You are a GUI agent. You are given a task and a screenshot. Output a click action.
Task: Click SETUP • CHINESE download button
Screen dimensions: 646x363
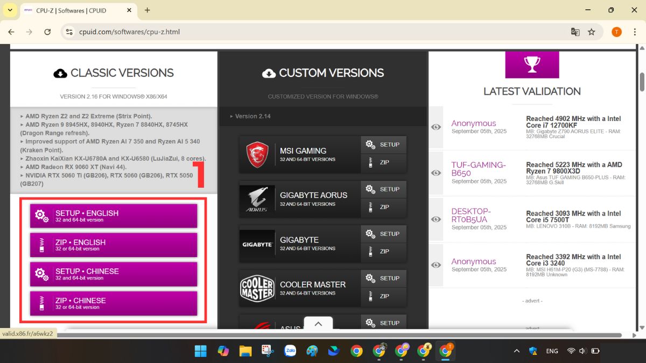[x=114, y=274]
